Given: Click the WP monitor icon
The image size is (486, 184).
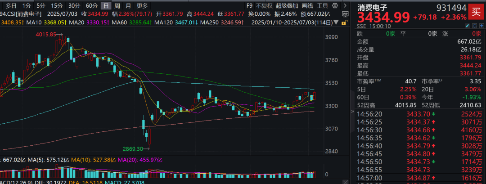Looking at the screenshot, I should click(x=345, y=14).
